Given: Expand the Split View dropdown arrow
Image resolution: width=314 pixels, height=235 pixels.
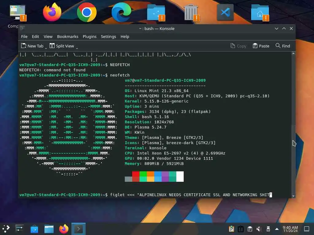Looking at the screenshot, I should 77,48.
